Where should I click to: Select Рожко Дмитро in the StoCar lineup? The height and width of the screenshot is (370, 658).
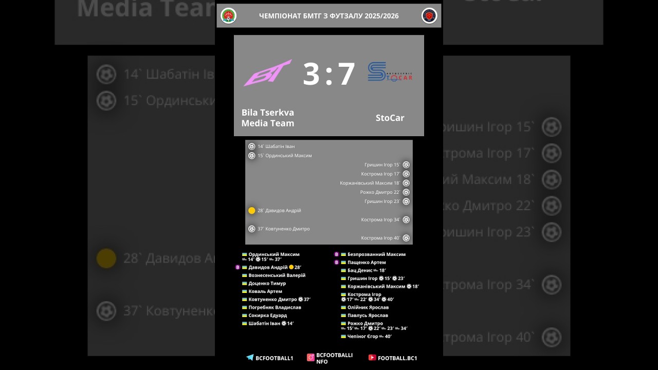tap(365, 324)
